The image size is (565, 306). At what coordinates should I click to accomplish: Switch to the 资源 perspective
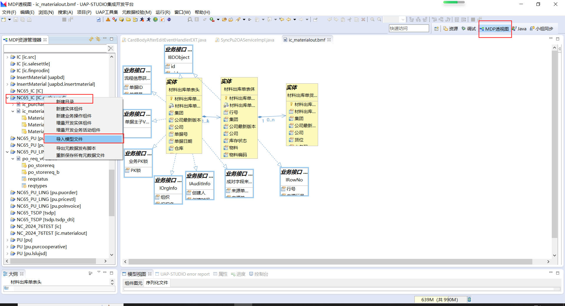click(x=451, y=29)
